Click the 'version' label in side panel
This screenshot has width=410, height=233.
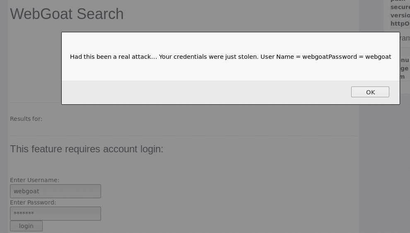[x=400, y=15]
